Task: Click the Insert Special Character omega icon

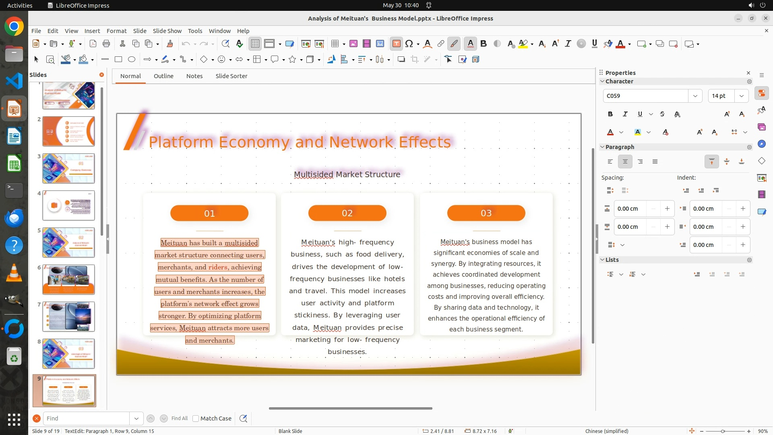Action: 409,44
